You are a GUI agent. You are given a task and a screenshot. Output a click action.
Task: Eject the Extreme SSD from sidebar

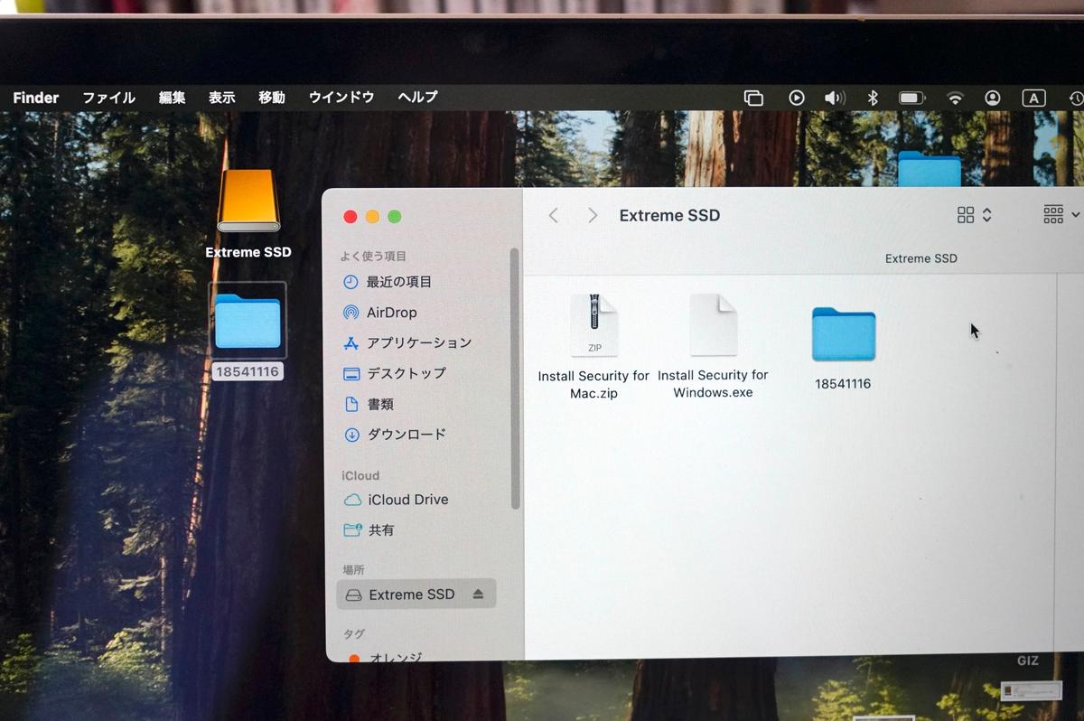click(478, 595)
